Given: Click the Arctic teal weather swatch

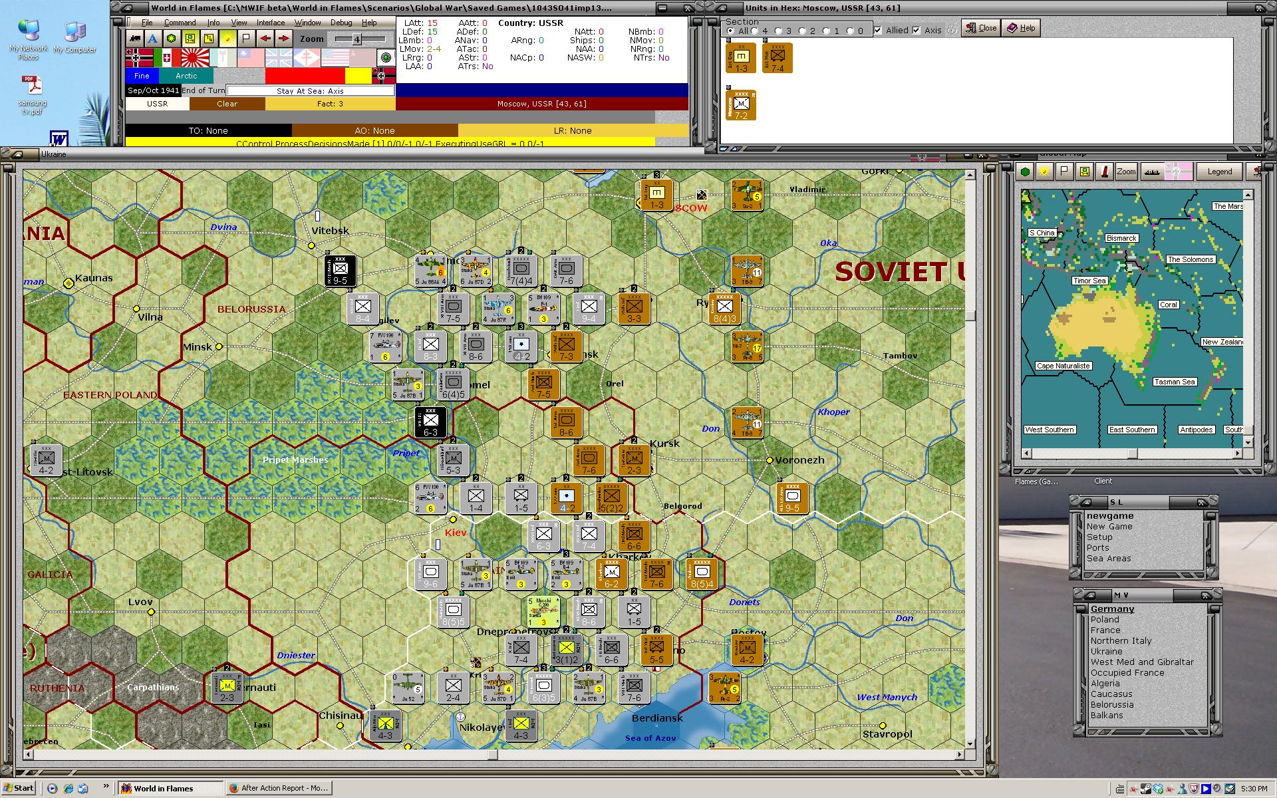Looking at the screenshot, I should [186, 76].
